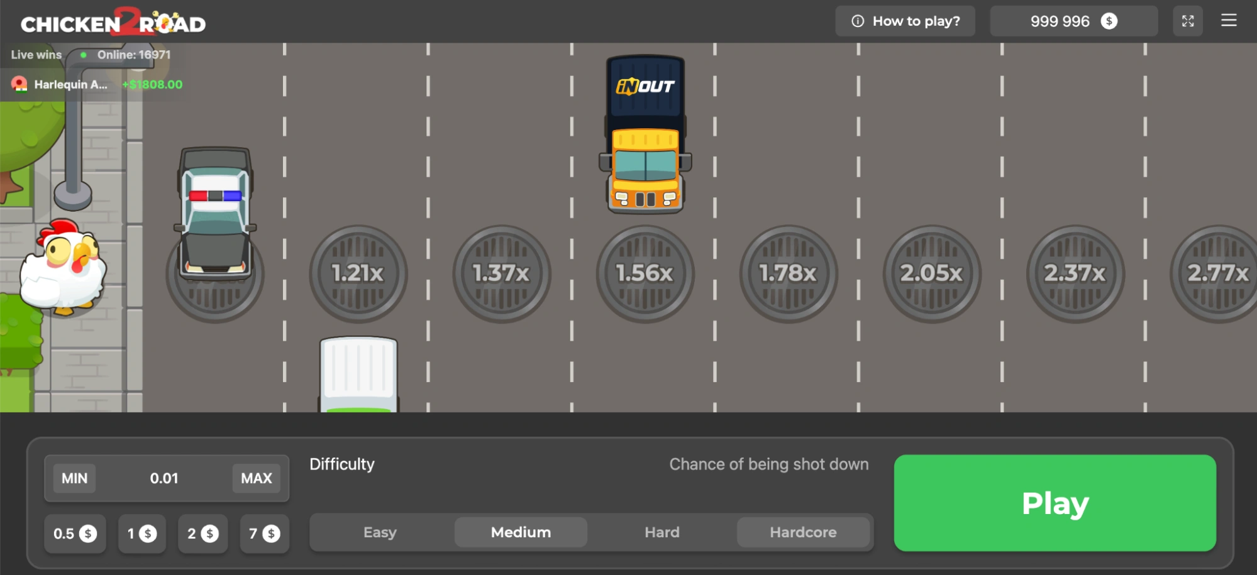Select Easy difficulty
The height and width of the screenshot is (575, 1257).
380,532
